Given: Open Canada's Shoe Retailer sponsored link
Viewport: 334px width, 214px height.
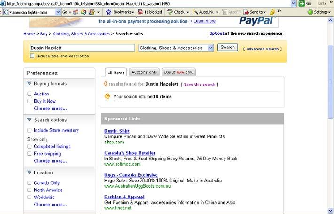Looking at the screenshot, I should pos(130,153).
